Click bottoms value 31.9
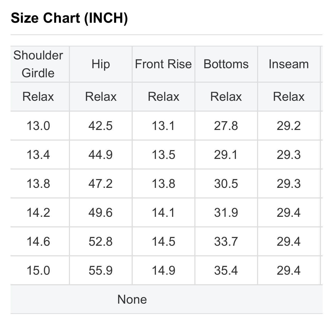This screenshot has height=315, width=333. pos(226,213)
